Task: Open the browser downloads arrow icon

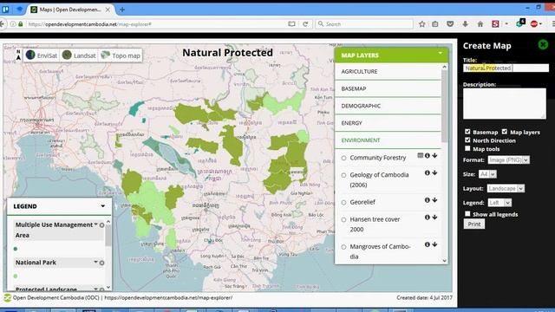Action: (x=465, y=24)
